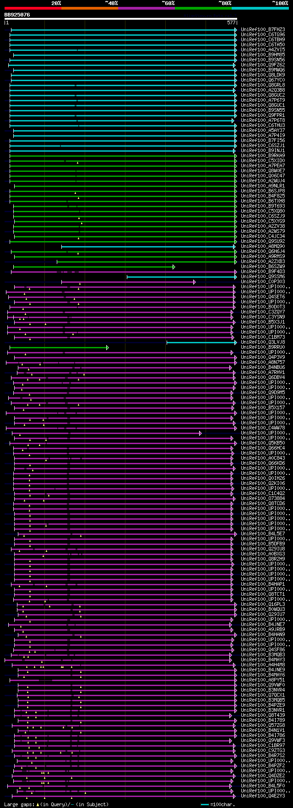Click the short cyan bar for UniRef100_Q3LVJ8
The image size is (293, 808).
201,342
